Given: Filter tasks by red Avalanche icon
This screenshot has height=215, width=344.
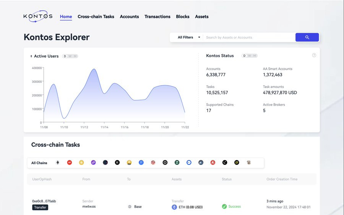Looking at the screenshot, I should [x=213, y=163].
